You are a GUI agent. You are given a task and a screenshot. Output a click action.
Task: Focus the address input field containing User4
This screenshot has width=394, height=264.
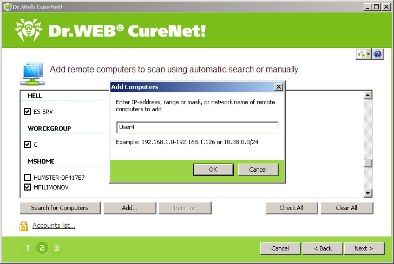(x=197, y=127)
